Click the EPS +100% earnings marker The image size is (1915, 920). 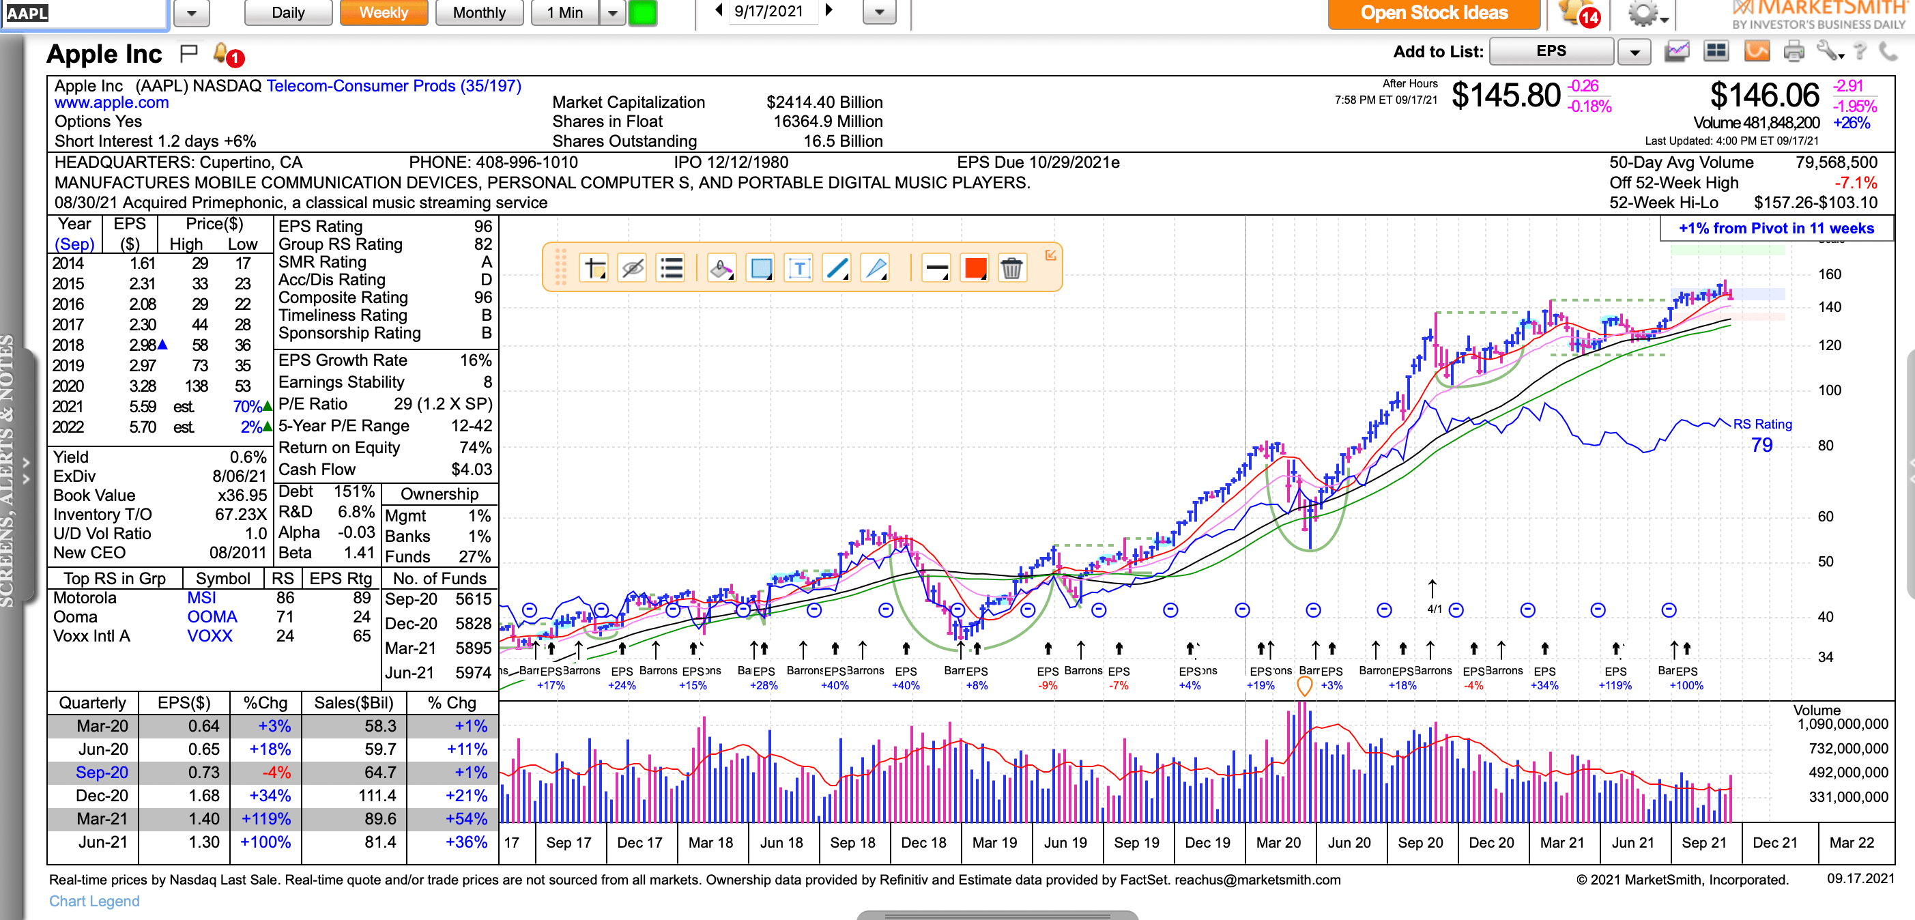click(x=1686, y=678)
